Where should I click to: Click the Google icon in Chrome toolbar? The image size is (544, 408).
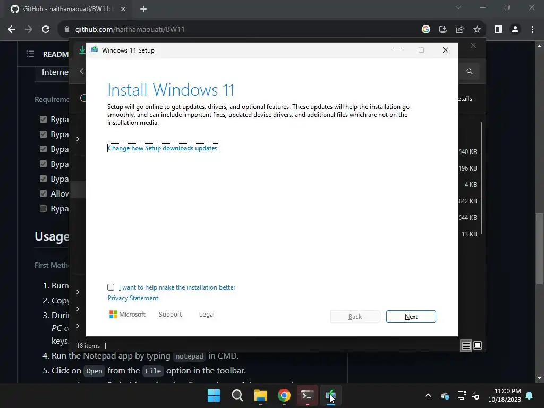(x=426, y=30)
